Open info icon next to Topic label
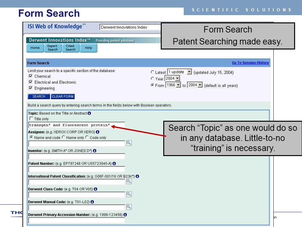This screenshot has height=227, width=302. (89, 113)
